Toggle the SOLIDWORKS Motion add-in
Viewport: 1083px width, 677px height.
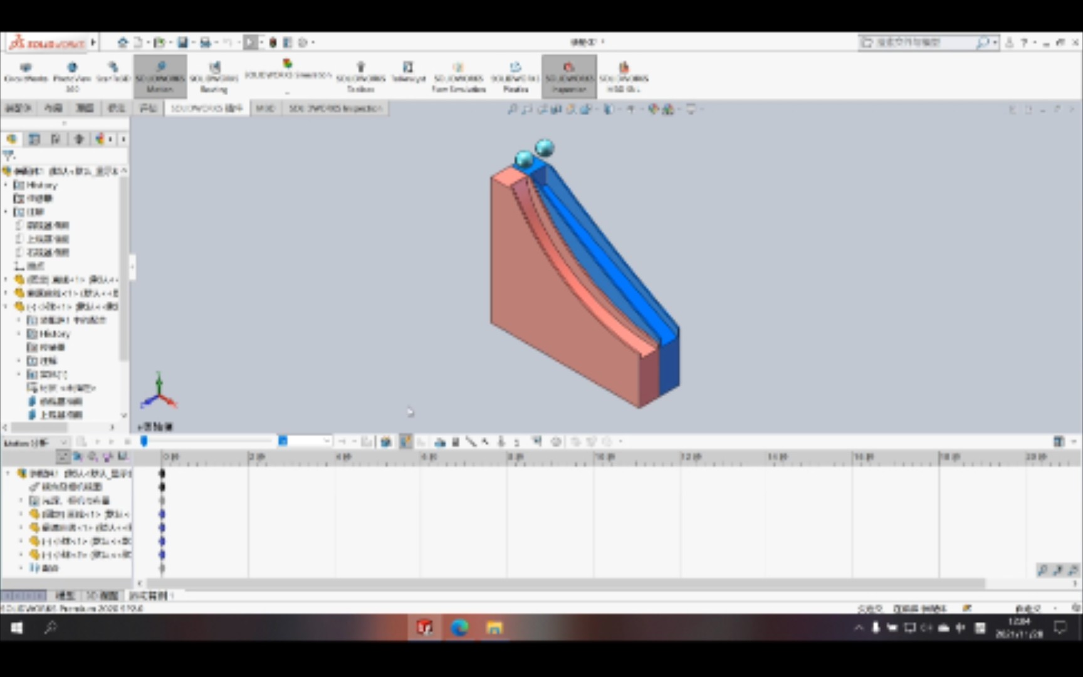(160, 76)
